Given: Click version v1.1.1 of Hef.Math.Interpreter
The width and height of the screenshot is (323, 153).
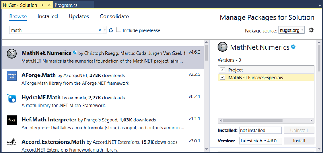Looking at the screenshot, I should [x=194, y=119].
